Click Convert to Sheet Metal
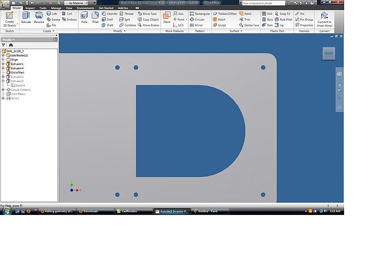 pyautogui.click(x=324, y=18)
